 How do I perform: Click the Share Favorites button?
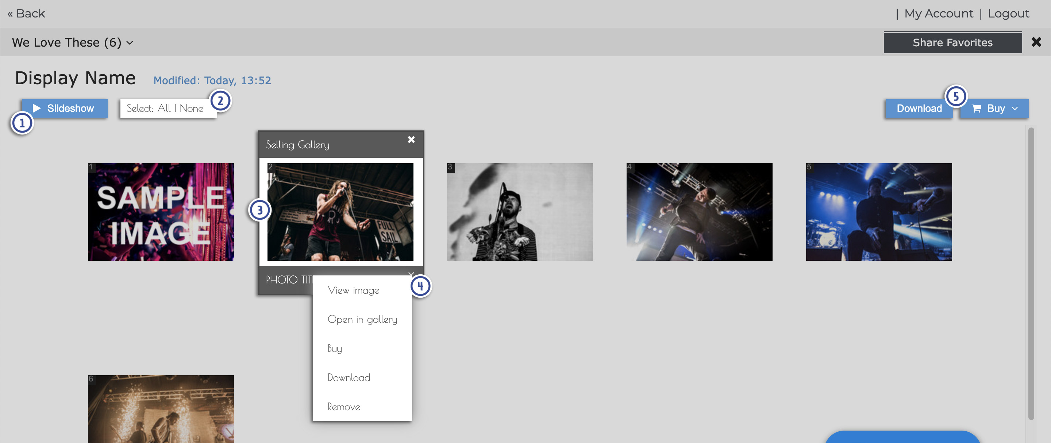[952, 42]
